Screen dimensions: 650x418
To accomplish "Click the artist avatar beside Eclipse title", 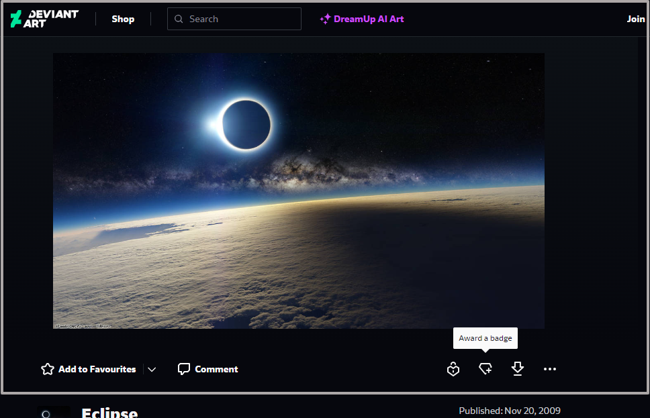I will pos(54,413).
